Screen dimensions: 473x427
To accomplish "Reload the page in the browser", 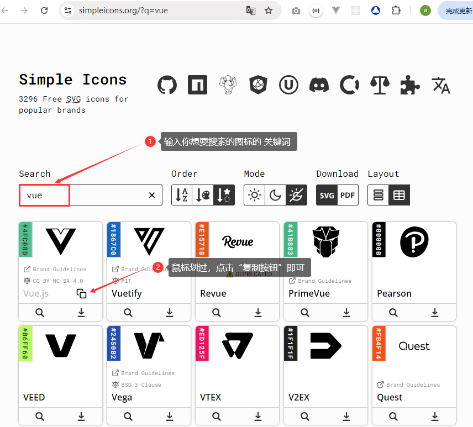I will tap(44, 10).
